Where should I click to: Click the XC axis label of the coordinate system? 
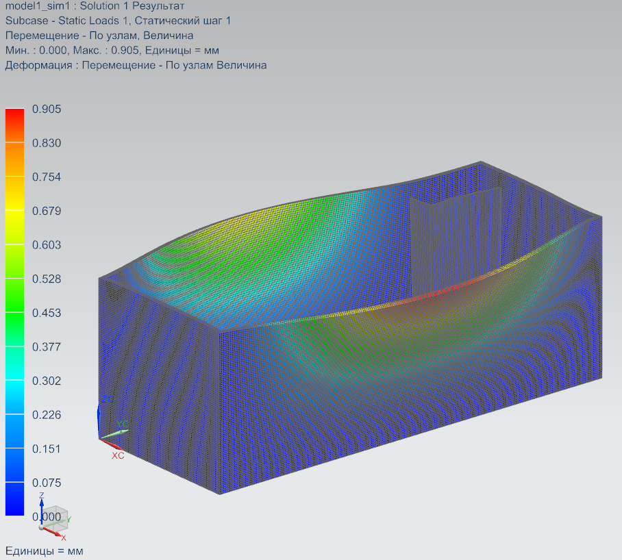click(118, 455)
